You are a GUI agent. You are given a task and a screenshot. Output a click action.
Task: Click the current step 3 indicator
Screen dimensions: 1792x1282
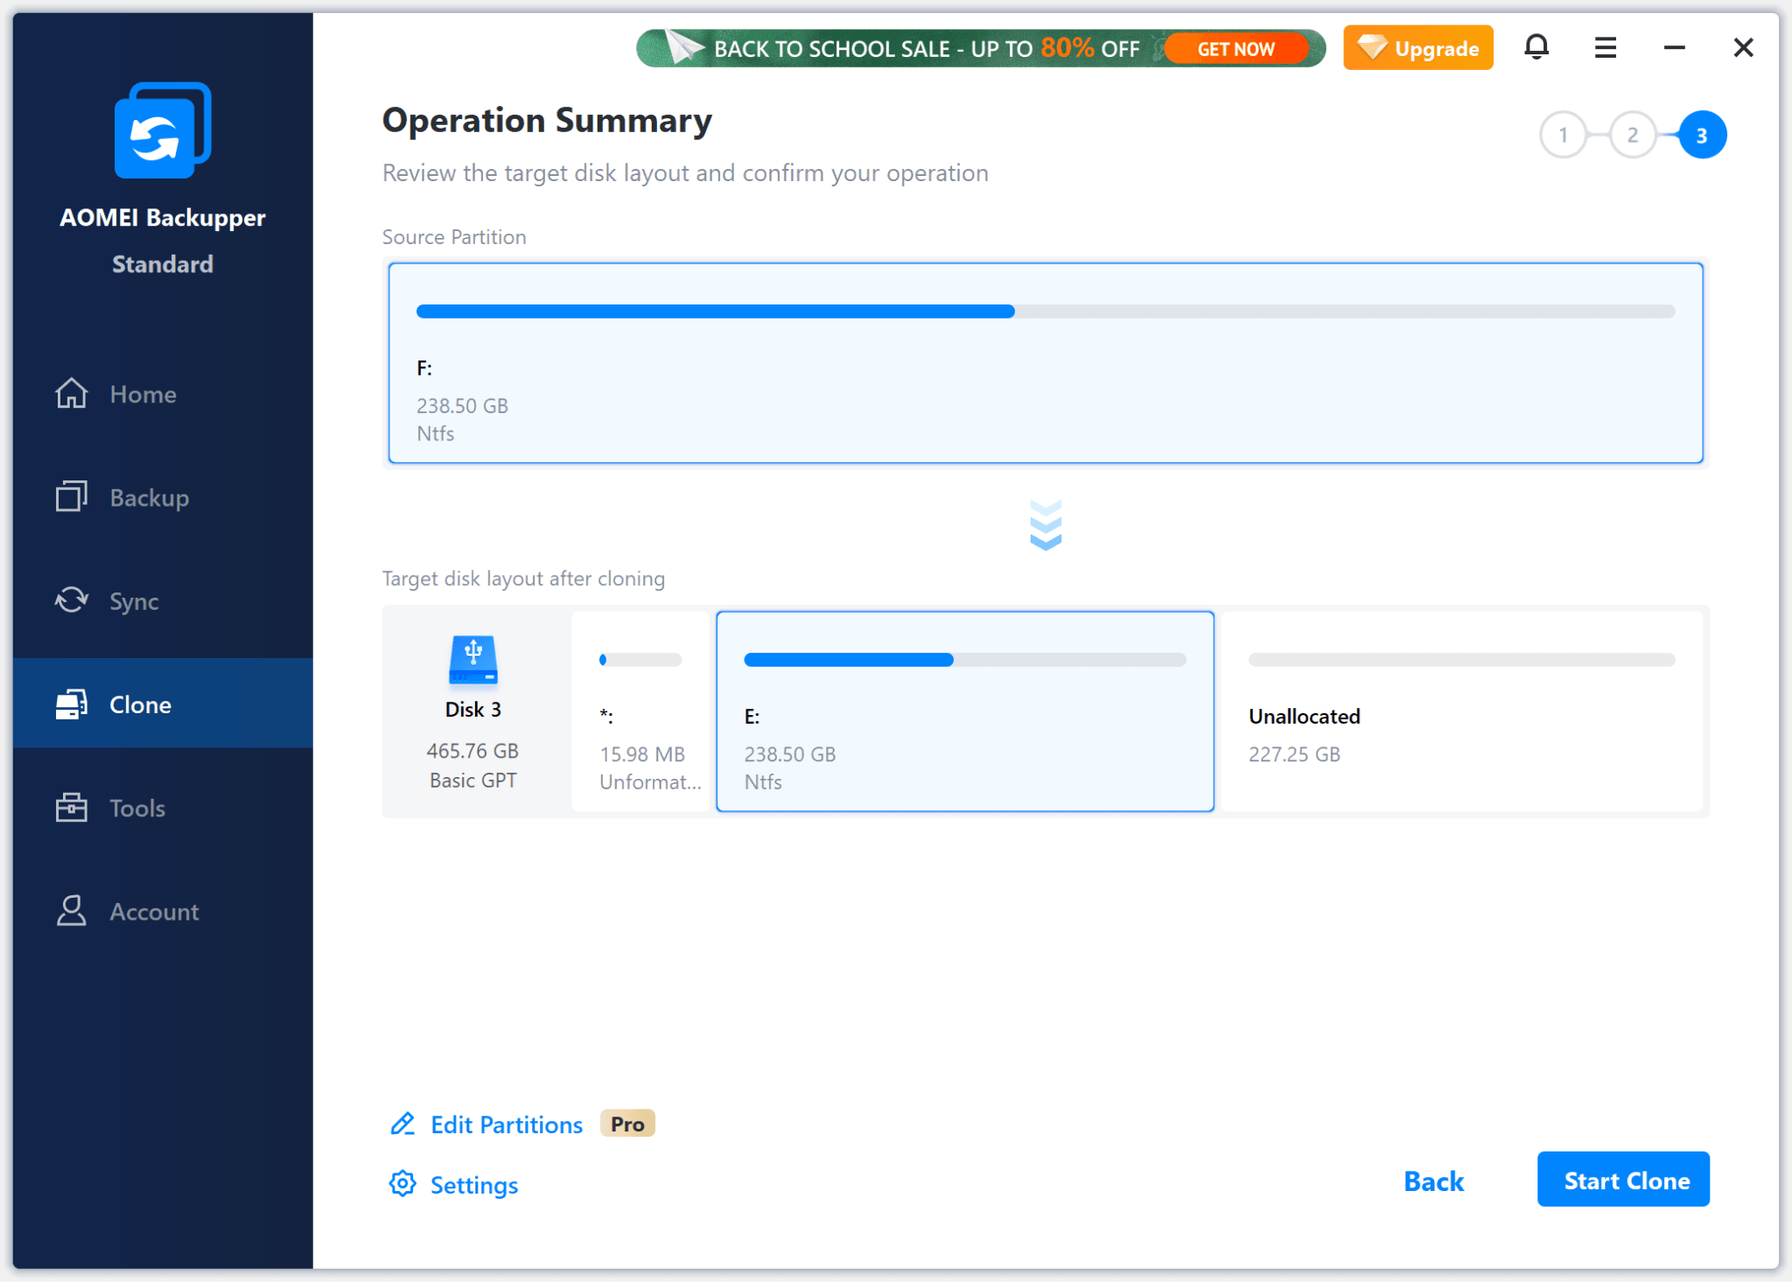(1702, 135)
